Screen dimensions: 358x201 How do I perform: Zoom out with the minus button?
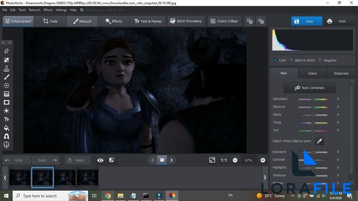coord(235,160)
